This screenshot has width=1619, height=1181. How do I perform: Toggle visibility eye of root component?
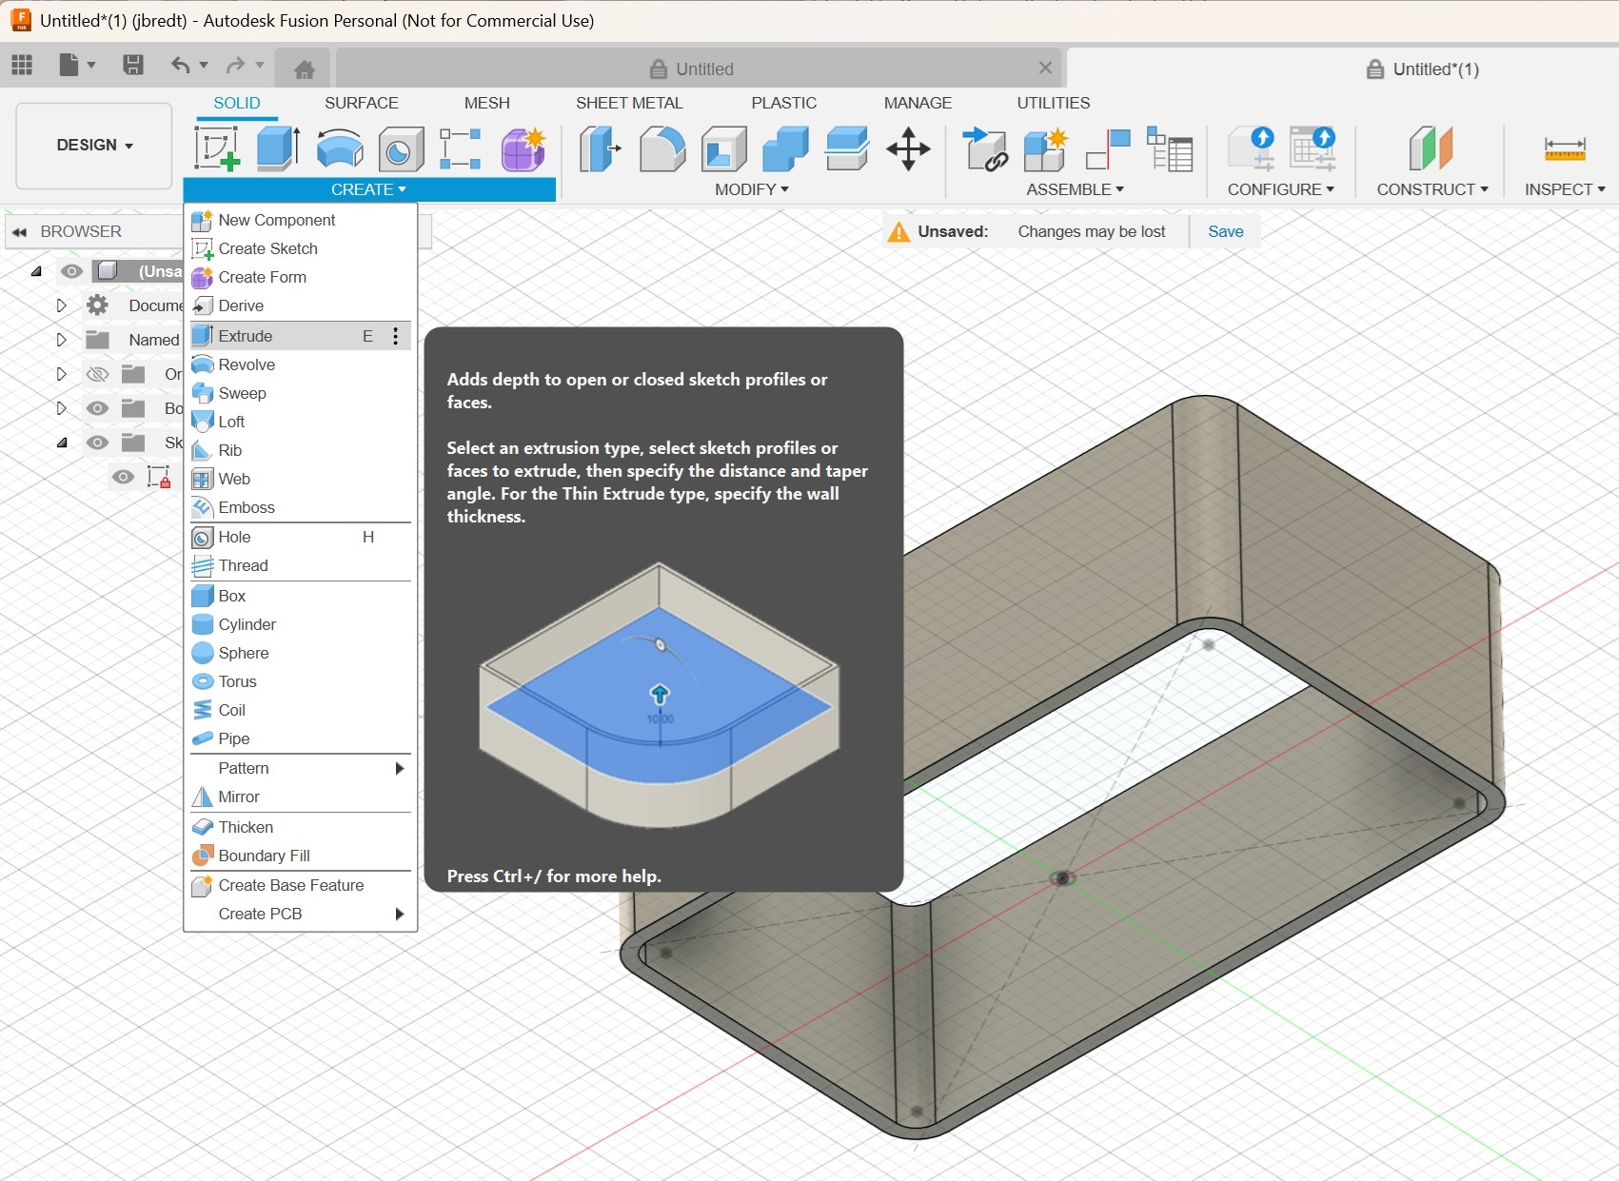pos(71,271)
